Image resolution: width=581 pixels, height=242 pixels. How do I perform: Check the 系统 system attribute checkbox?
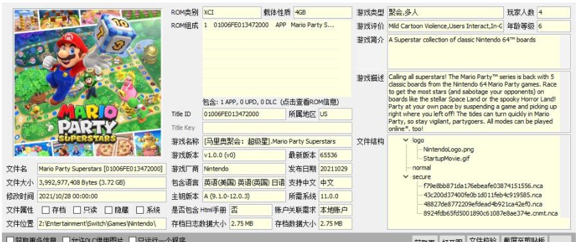140,210
